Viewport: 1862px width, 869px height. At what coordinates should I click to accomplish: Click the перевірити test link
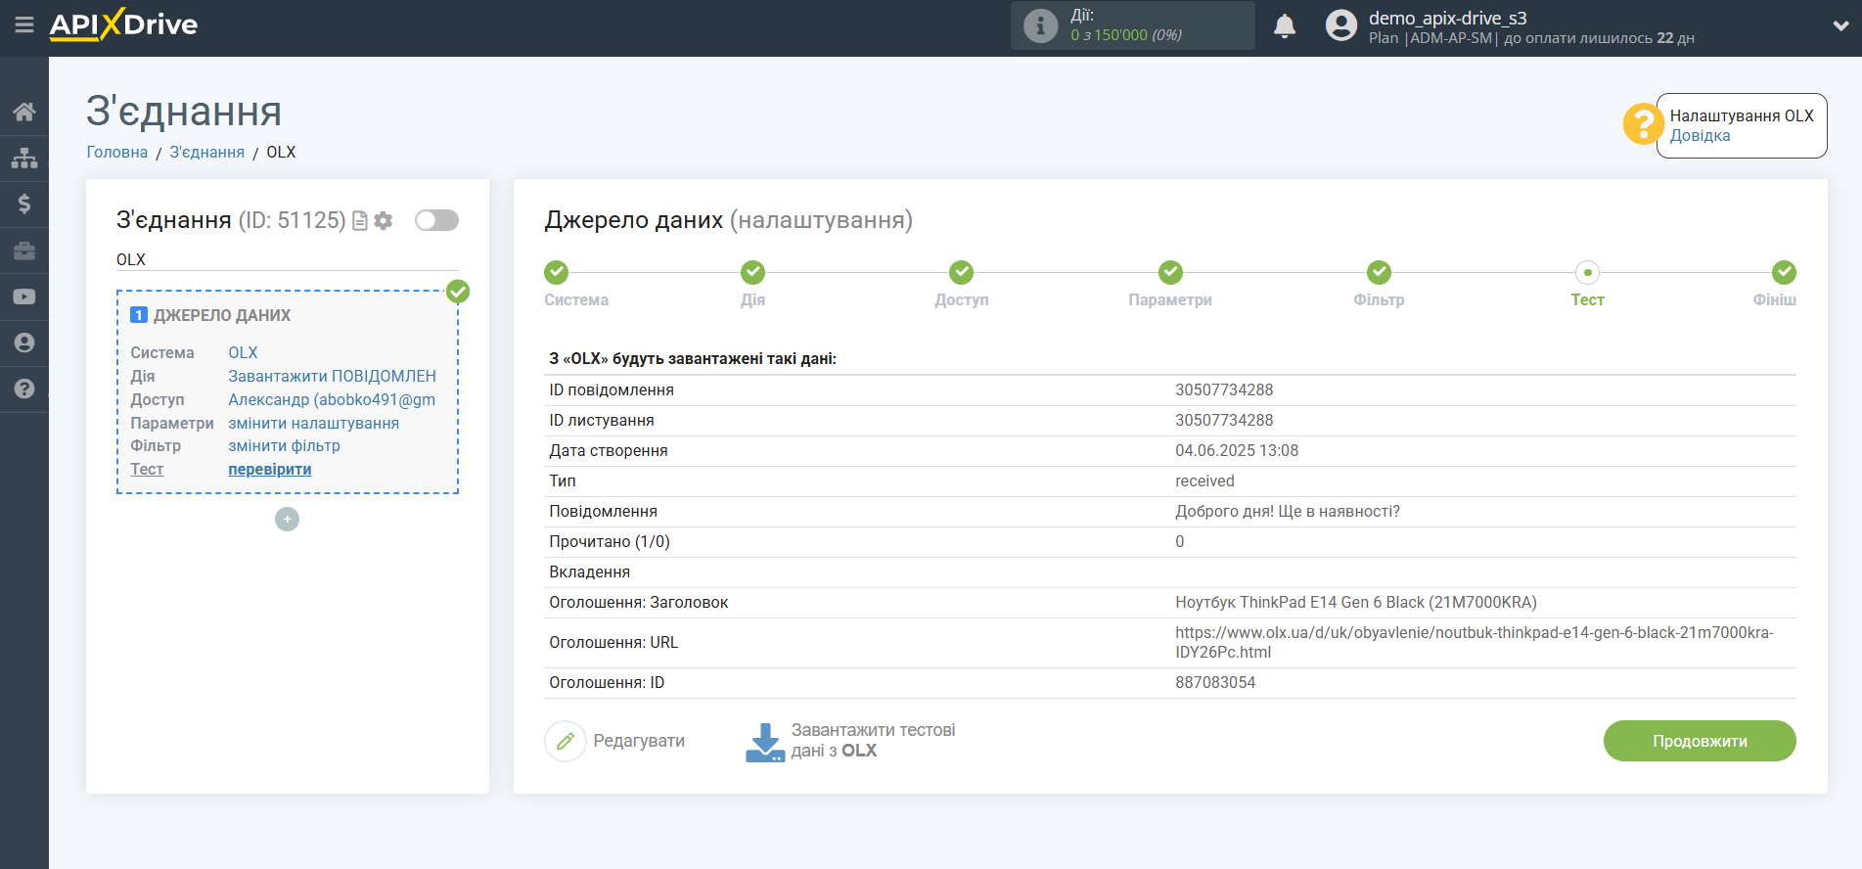(270, 470)
